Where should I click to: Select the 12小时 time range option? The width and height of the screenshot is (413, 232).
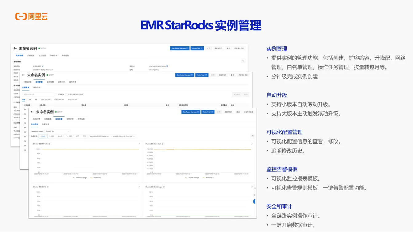pyautogui.click(x=69, y=136)
